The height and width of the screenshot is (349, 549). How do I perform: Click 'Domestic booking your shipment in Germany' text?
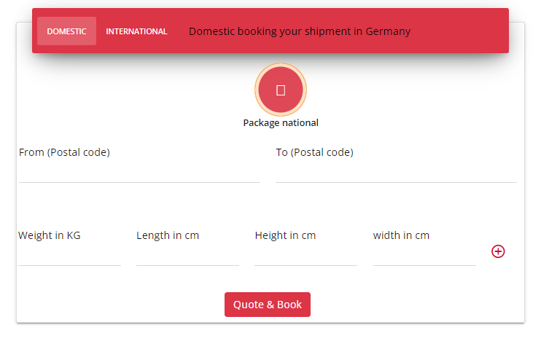[299, 31]
